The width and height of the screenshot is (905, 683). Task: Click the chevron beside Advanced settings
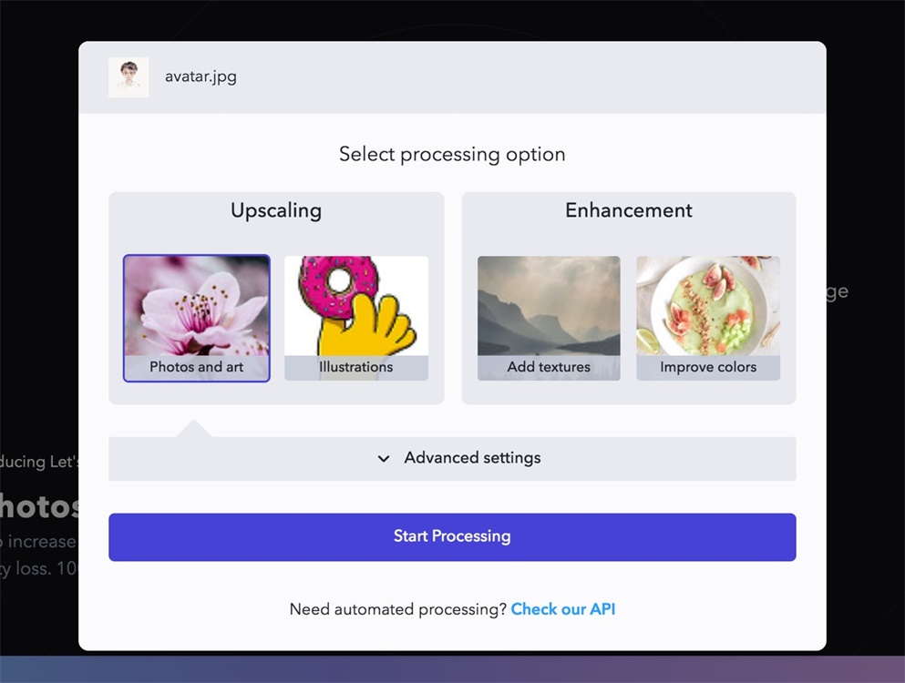(x=384, y=459)
